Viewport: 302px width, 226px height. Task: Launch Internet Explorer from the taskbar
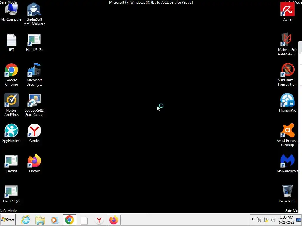click(25, 220)
